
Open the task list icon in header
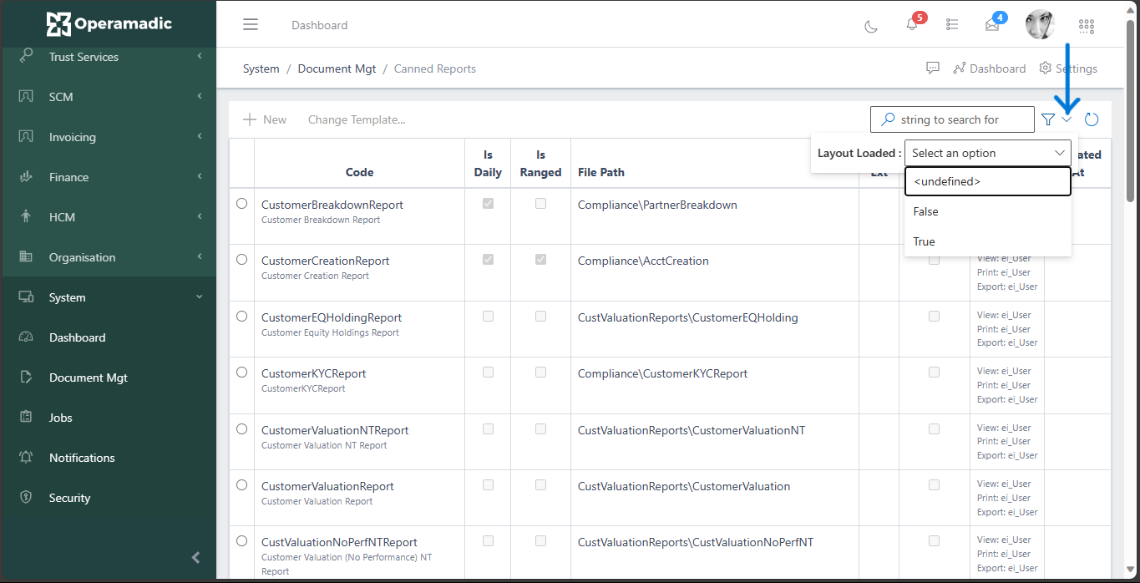point(952,25)
